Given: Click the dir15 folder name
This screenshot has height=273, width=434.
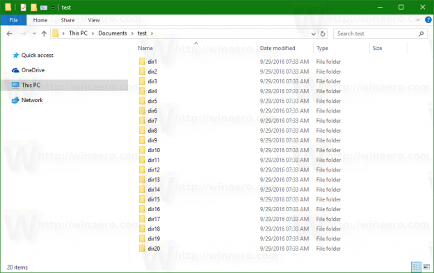Looking at the screenshot, I should [x=154, y=199].
